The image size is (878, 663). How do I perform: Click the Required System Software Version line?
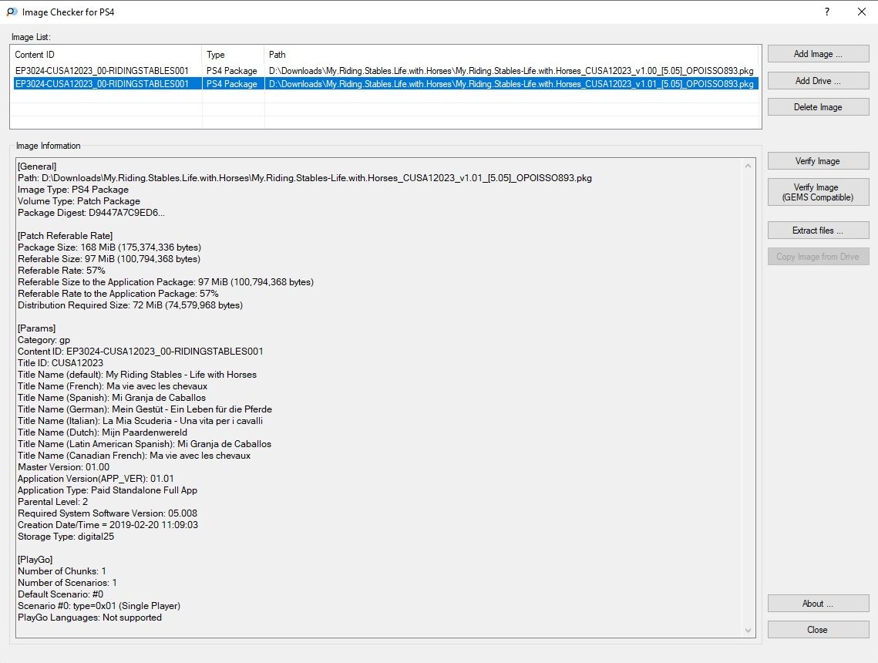coord(107,513)
